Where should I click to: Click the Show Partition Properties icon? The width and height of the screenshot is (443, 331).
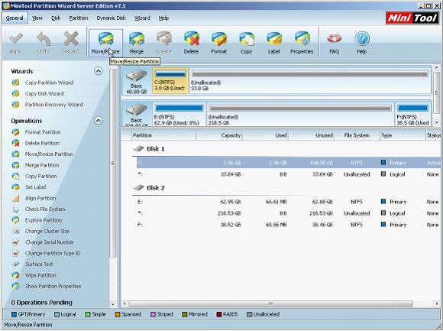coord(15,287)
